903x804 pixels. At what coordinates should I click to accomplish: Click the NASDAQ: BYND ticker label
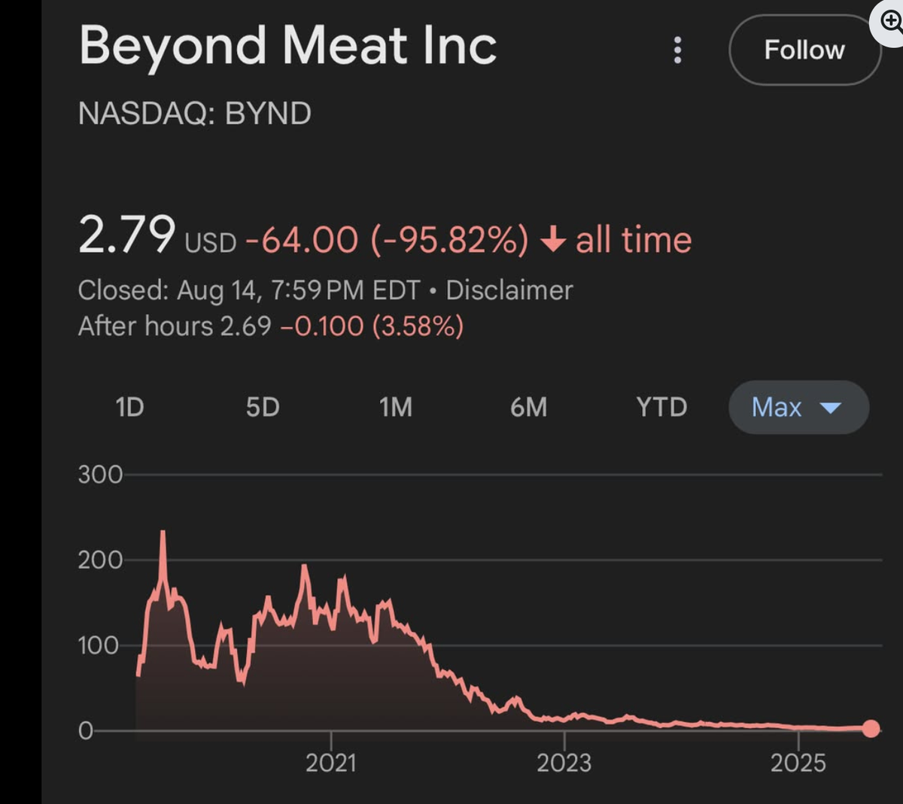click(195, 114)
